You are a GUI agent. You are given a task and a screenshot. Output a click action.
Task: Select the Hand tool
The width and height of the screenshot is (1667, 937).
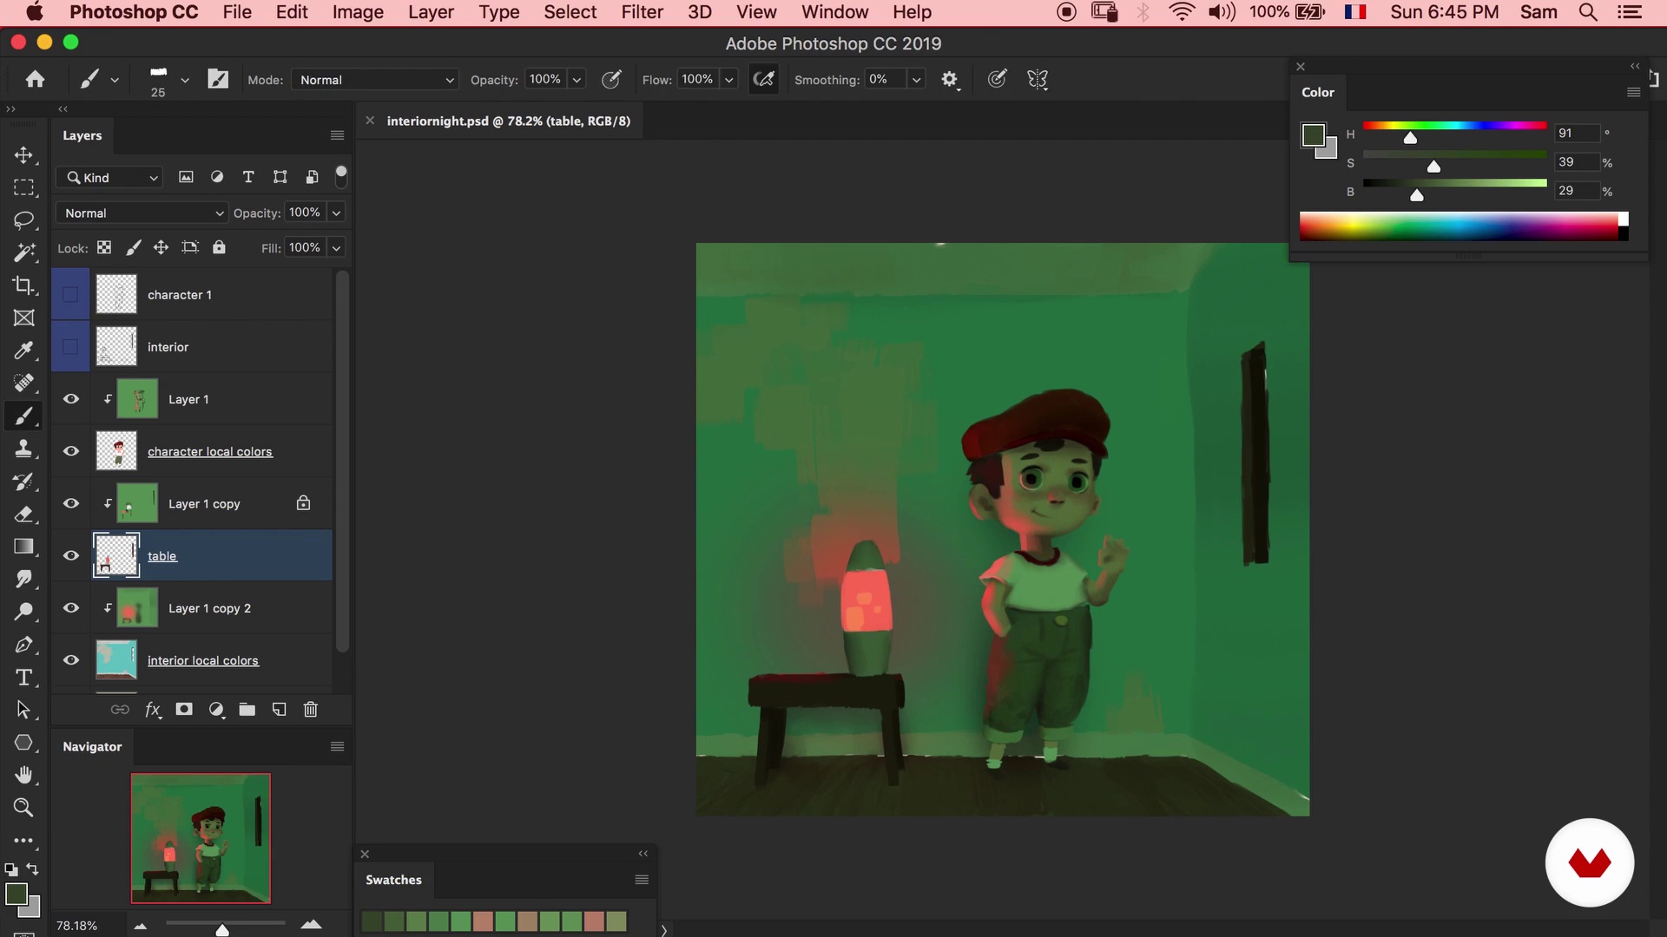[23, 775]
